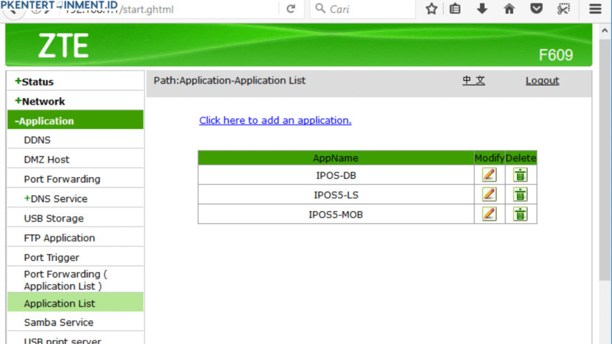The height and width of the screenshot is (344, 612).
Task: Open the Samba Service page
Action: pyautogui.click(x=58, y=322)
